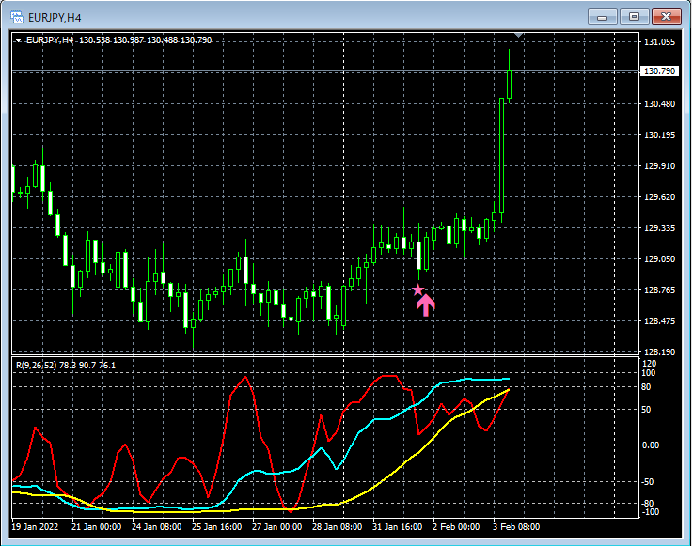Click the 129.335 price scale value
The image size is (693, 546).
(659, 228)
